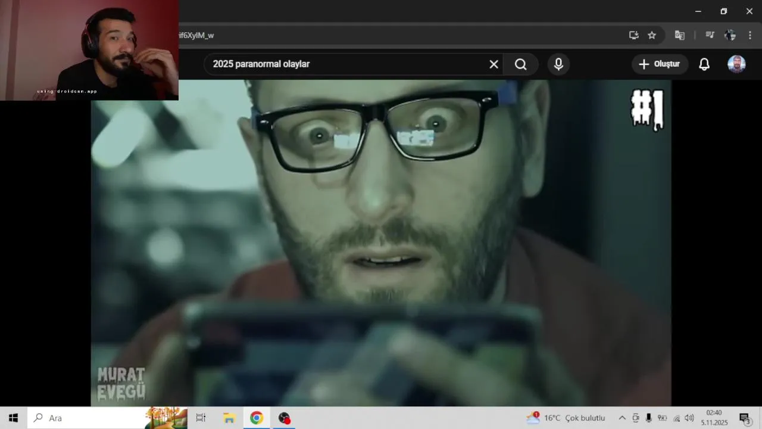The width and height of the screenshot is (762, 429).
Task: Click the magnifier search button on YouTube
Action: (521, 64)
